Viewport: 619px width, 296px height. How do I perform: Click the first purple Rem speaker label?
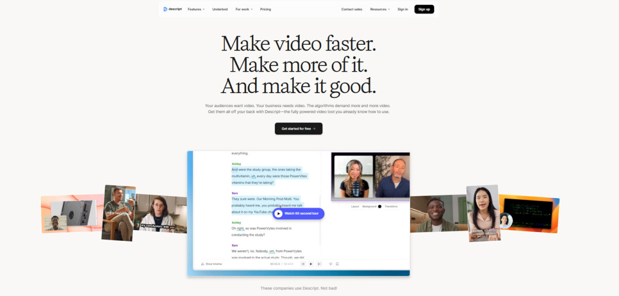tap(235, 193)
